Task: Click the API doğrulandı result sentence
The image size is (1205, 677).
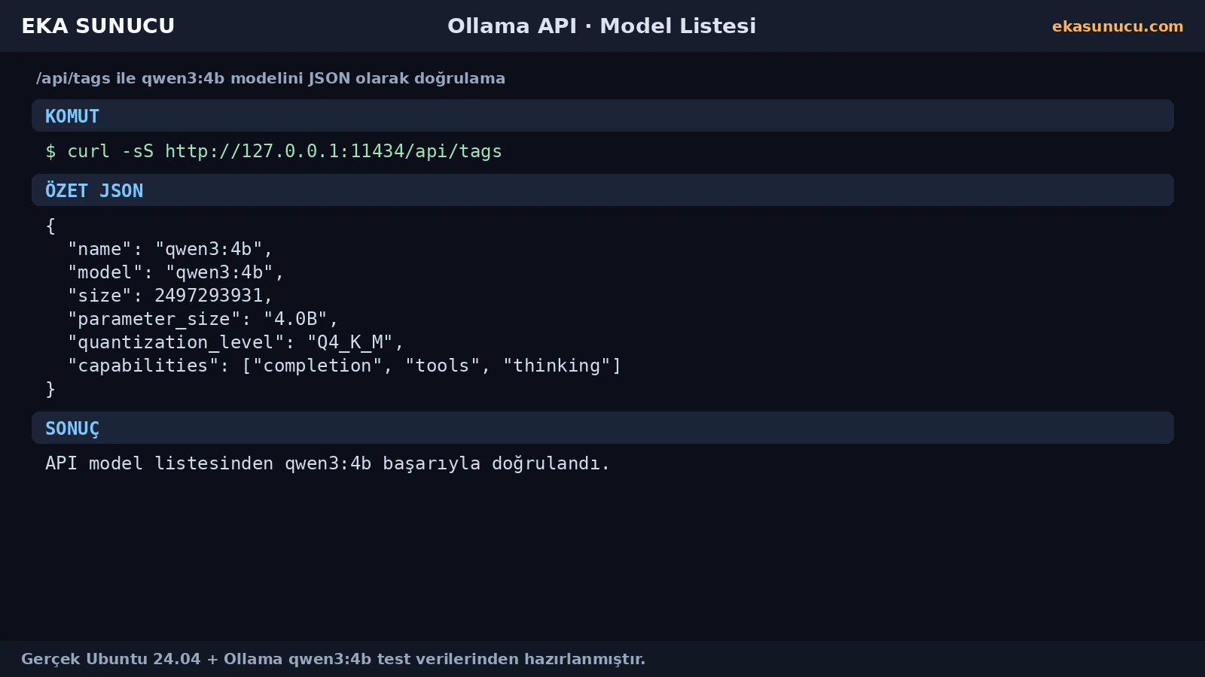Action: pos(328,463)
